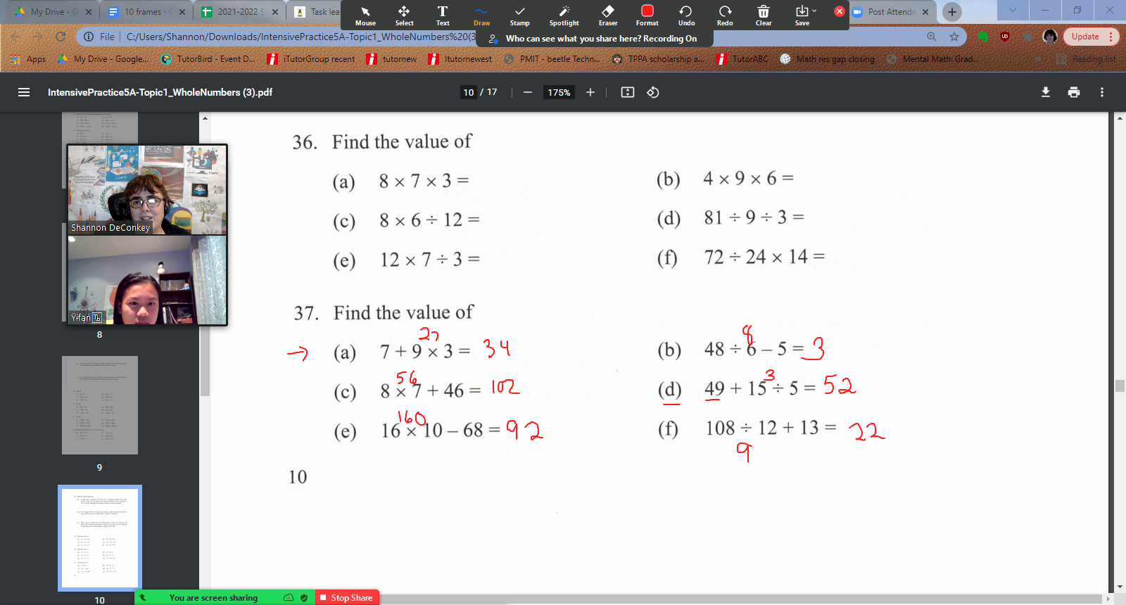This screenshot has height=605, width=1126.
Task: Enable the Spotlight tool
Action: pos(564,15)
